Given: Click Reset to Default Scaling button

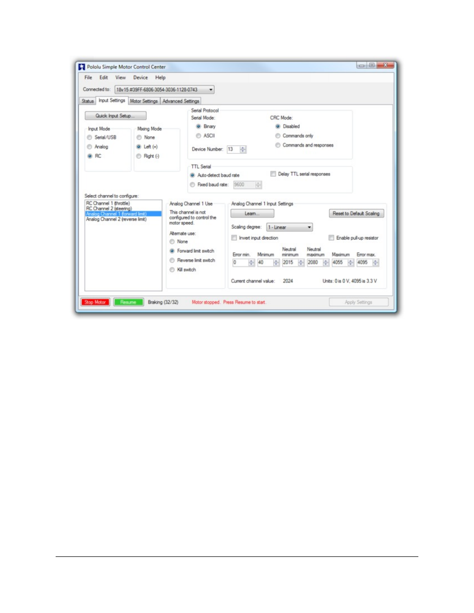Looking at the screenshot, I should click(x=356, y=213).
